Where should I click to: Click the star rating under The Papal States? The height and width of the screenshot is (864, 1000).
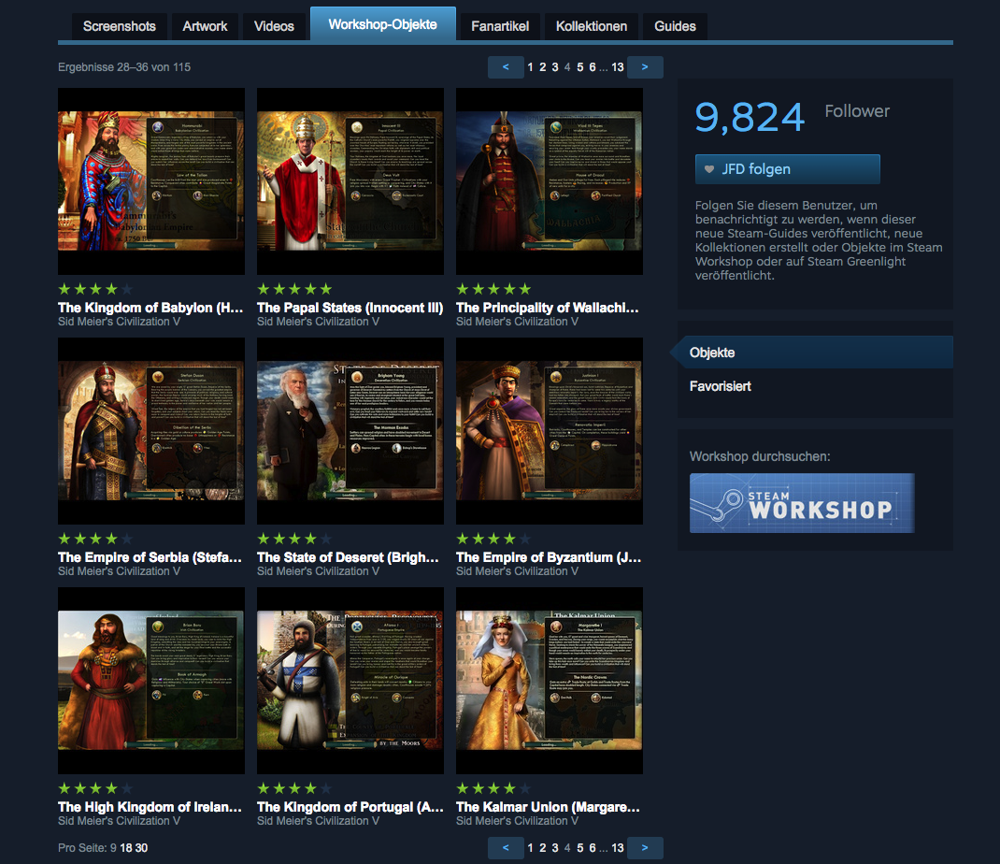pyautogui.click(x=294, y=289)
